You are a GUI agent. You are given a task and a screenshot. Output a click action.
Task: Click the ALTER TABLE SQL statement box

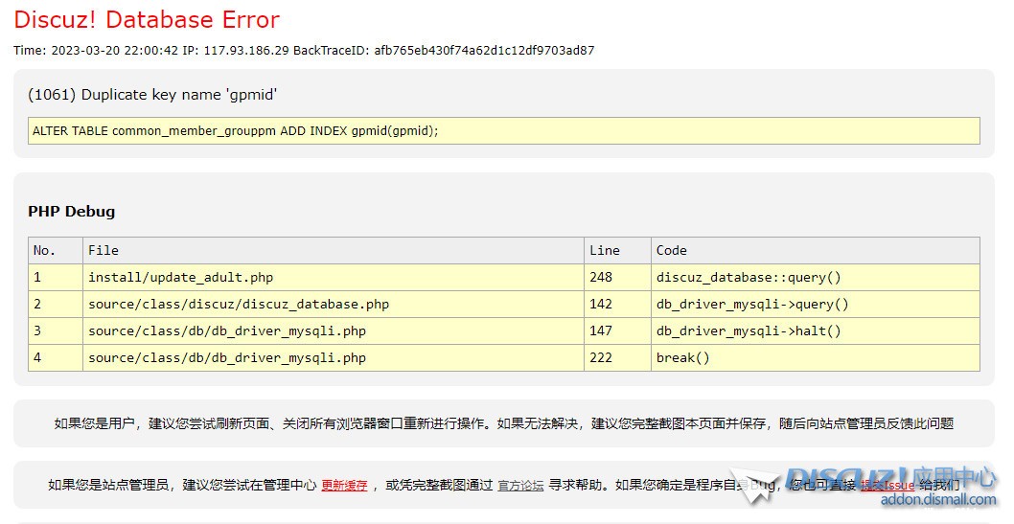pos(503,130)
